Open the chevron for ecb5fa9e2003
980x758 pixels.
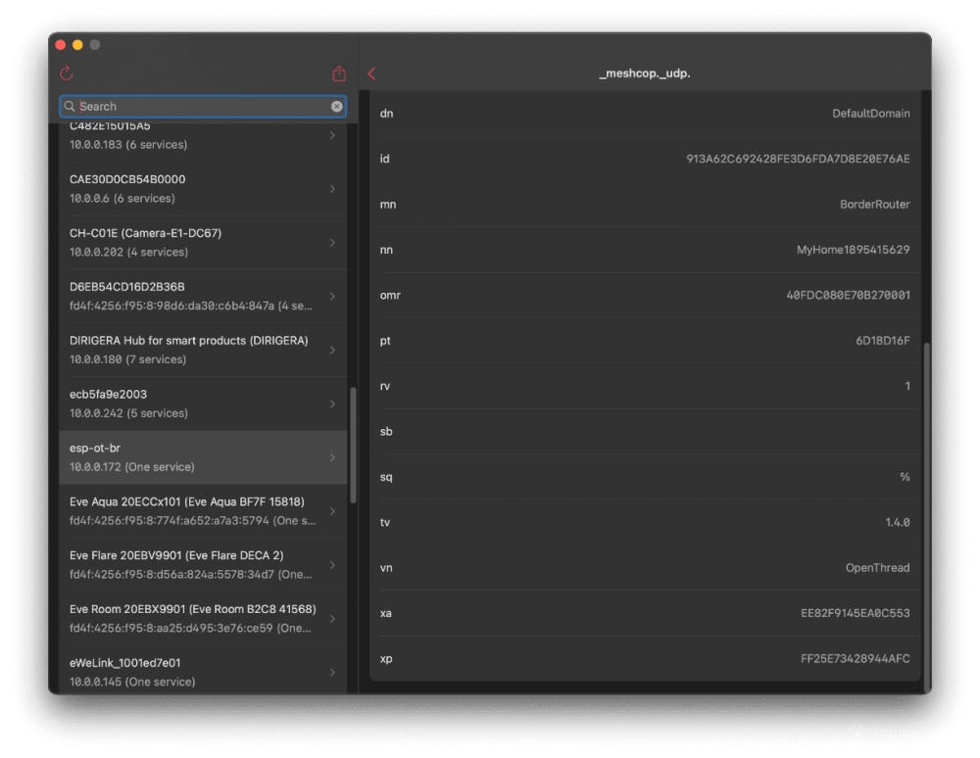point(332,403)
